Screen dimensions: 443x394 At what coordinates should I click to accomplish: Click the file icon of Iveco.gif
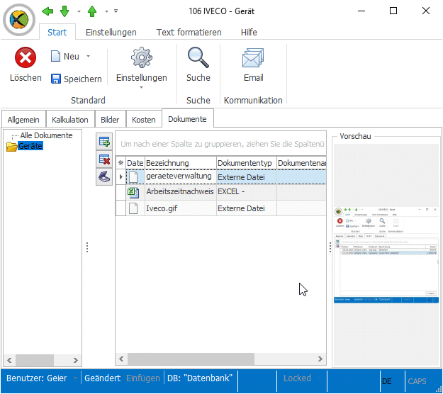(x=133, y=208)
